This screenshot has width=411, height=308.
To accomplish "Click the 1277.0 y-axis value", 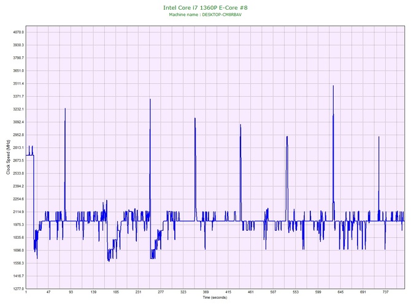I will (18, 288).
